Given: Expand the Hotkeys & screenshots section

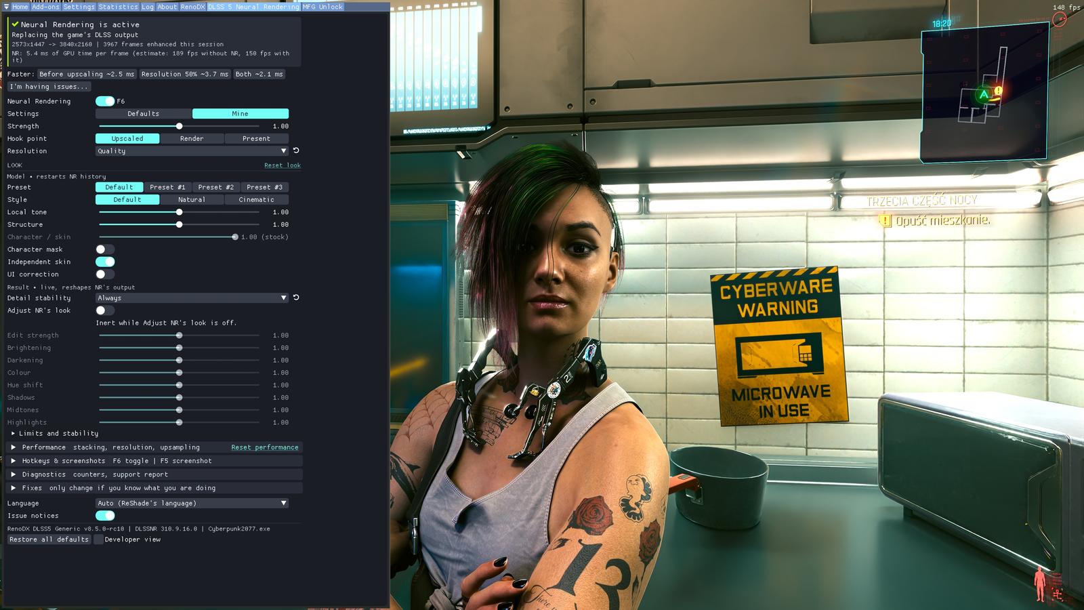Looking at the screenshot, I should click(x=154, y=461).
